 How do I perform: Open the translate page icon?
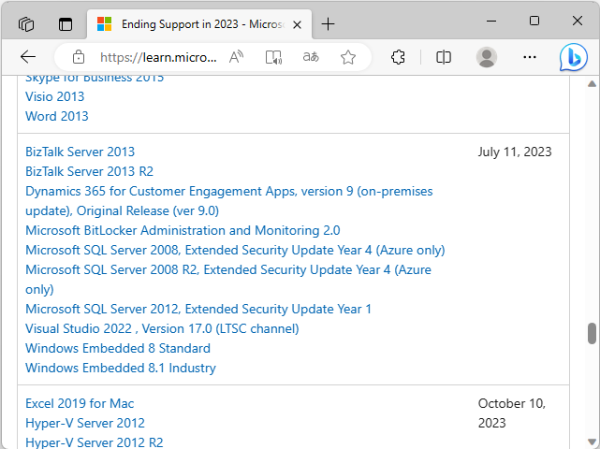[311, 57]
